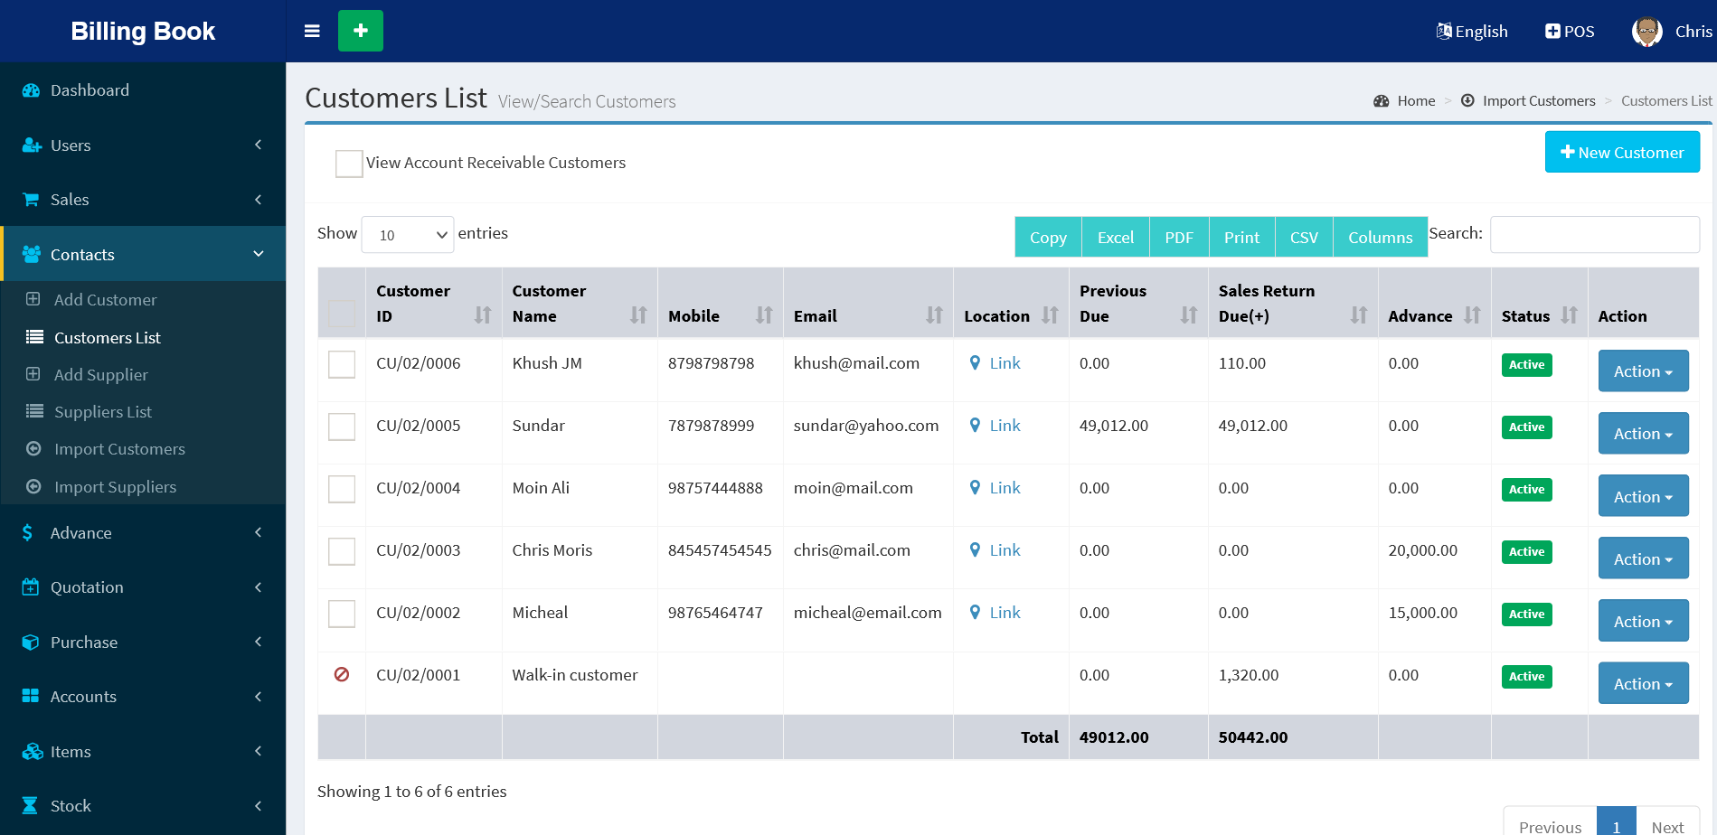
Task: Click the sort icon on Customer ID column
Action: click(483, 315)
